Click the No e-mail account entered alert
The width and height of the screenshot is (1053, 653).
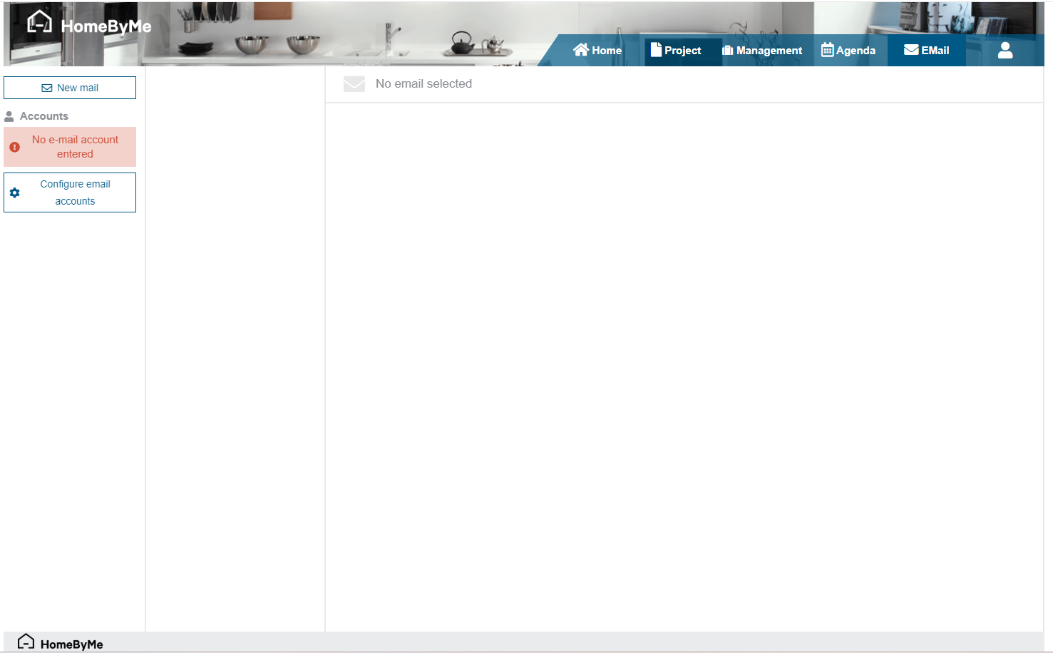tap(75, 147)
